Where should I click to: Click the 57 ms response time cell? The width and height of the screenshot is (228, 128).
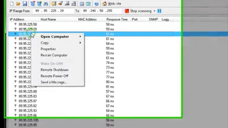[x=110, y=91]
